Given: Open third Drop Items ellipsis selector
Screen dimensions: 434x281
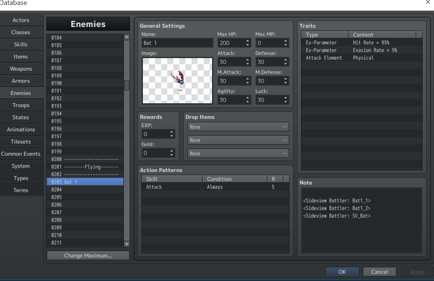Looking at the screenshot, I should point(285,153).
